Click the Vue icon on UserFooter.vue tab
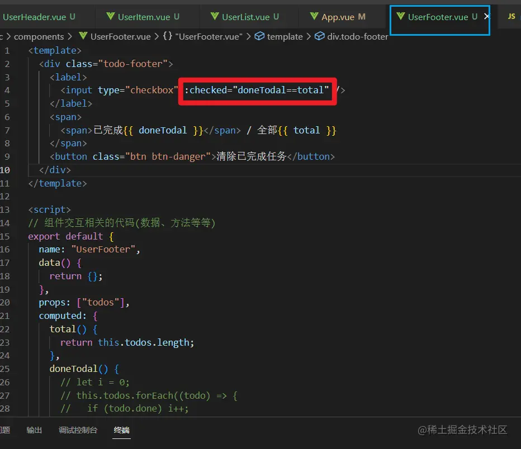521x449 pixels. coord(401,16)
